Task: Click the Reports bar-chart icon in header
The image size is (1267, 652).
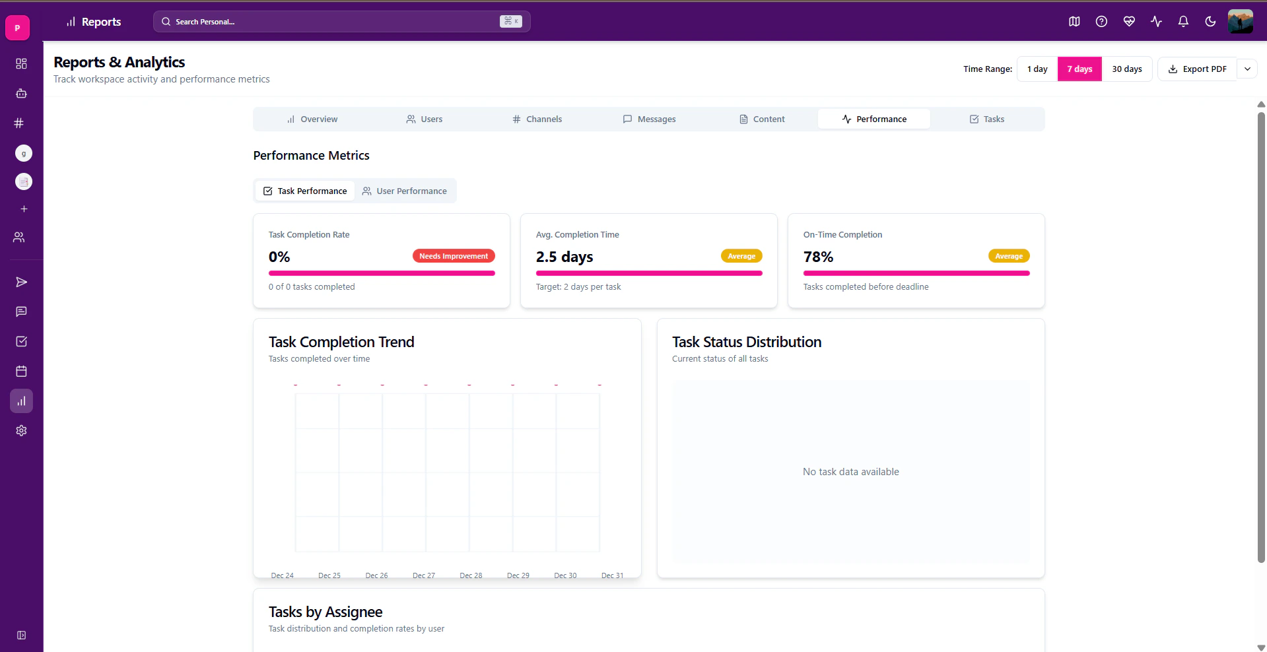Action: 71,22
